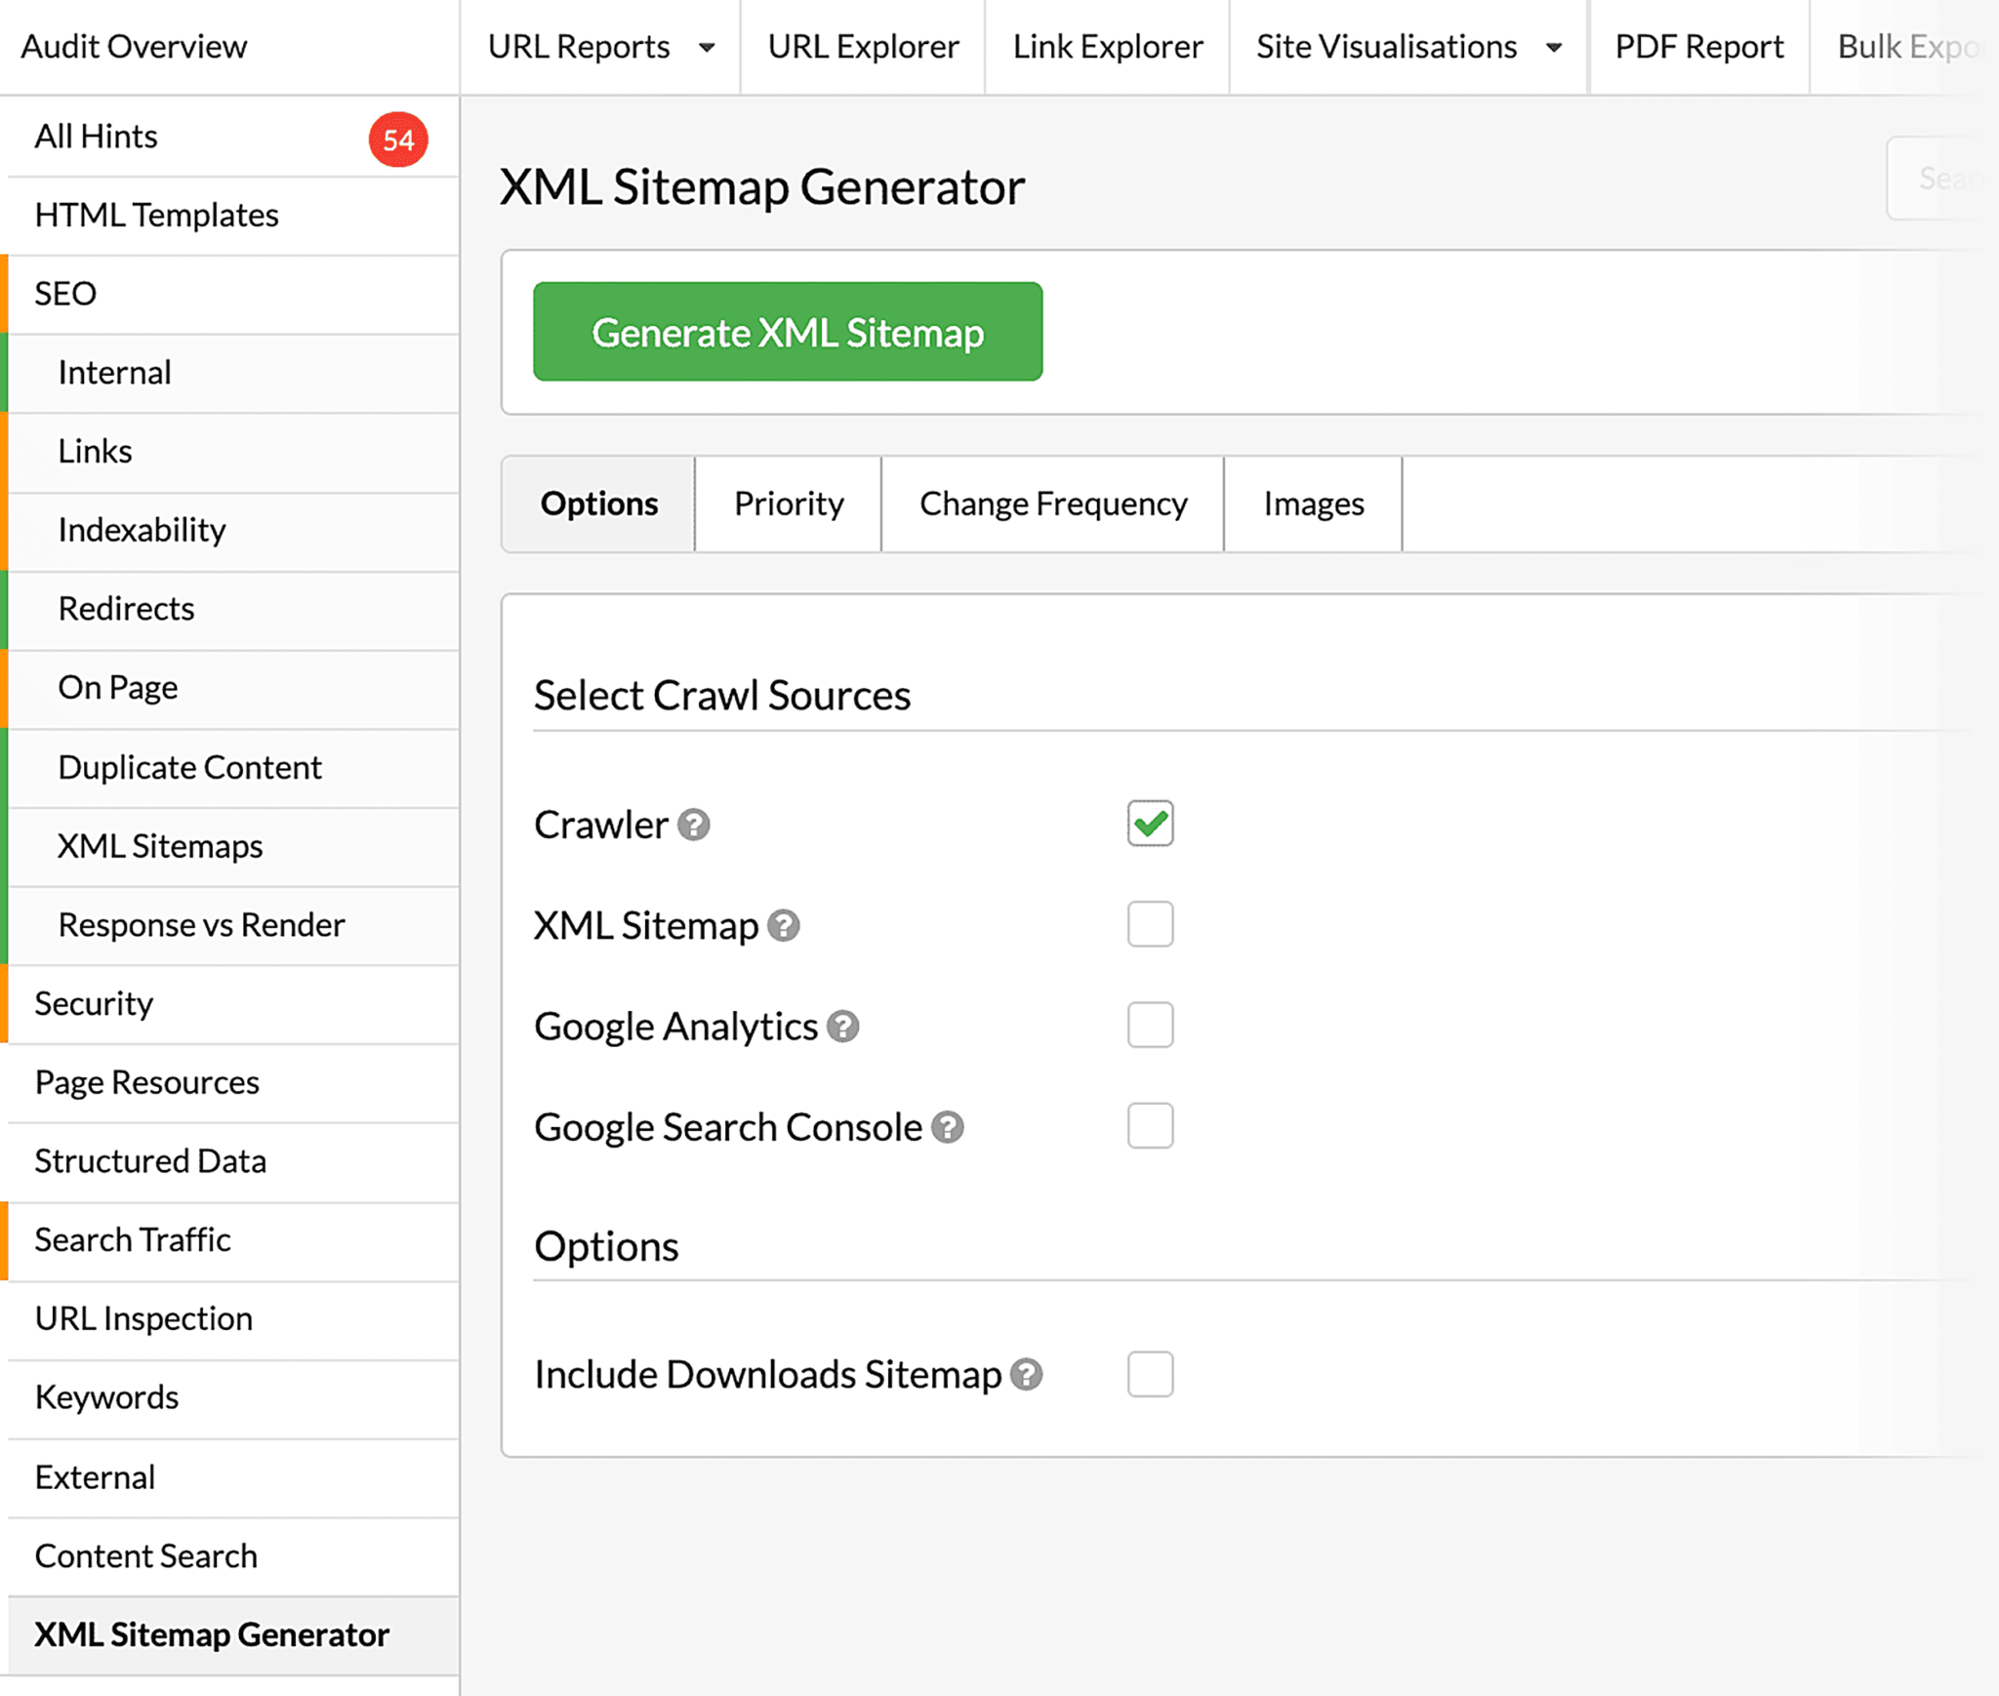Switch to Link Explorer tab

pos(1107,47)
